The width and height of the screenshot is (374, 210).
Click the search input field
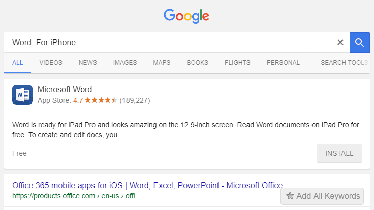coord(168,42)
